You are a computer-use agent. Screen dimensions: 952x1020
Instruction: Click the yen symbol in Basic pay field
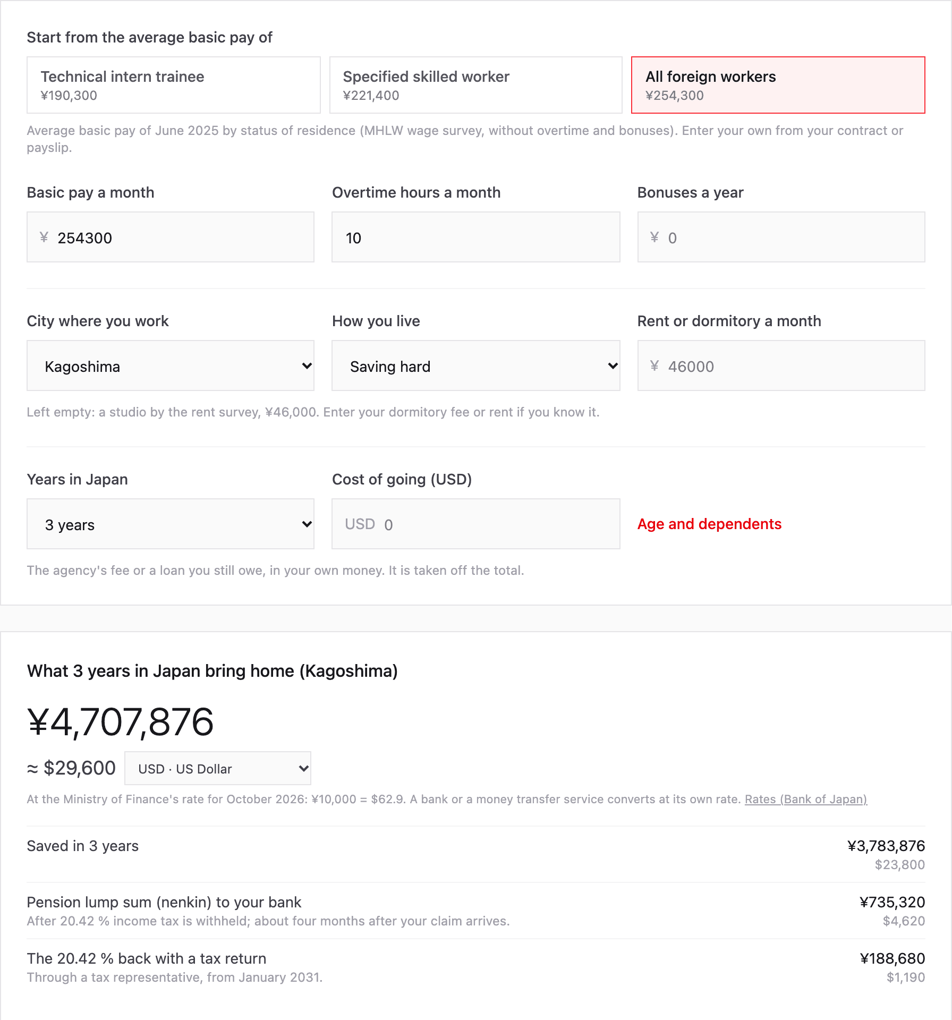click(44, 237)
